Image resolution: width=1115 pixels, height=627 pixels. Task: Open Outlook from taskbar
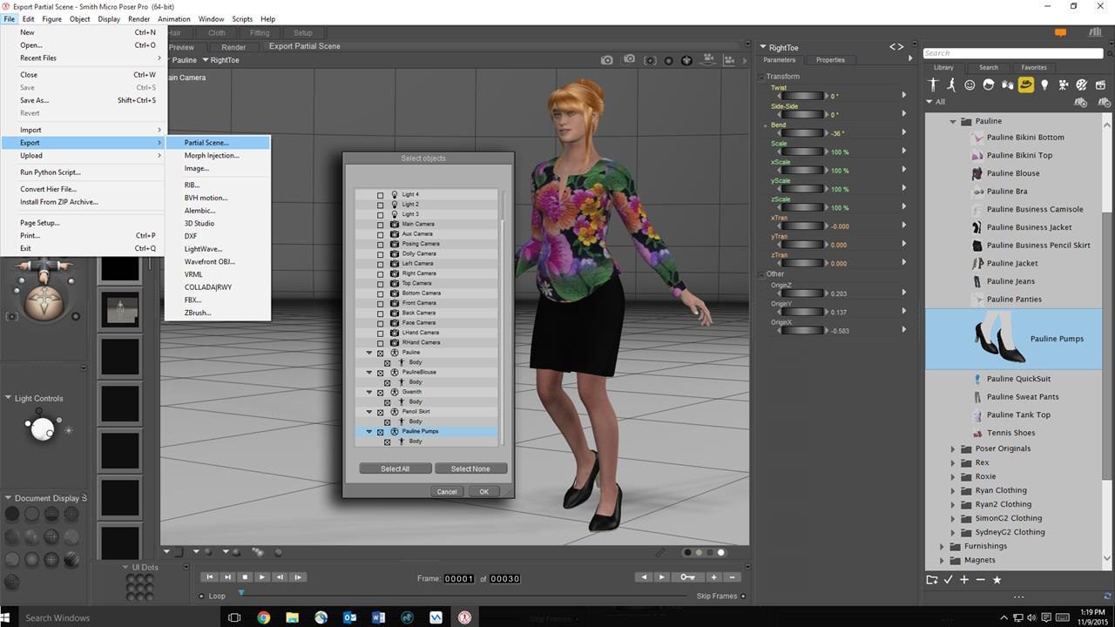click(x=349, y=617)
